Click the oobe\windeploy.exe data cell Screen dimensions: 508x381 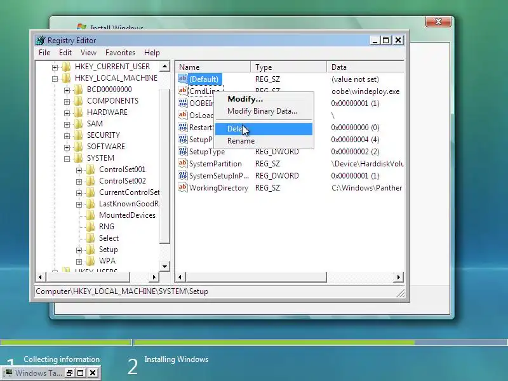coord(365,91)
